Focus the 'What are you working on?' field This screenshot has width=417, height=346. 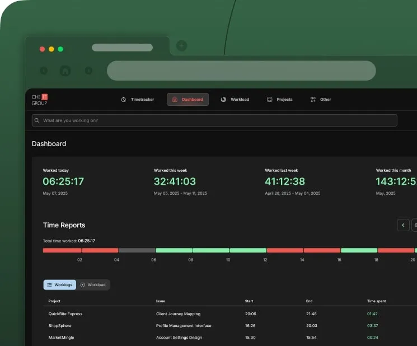214,120
